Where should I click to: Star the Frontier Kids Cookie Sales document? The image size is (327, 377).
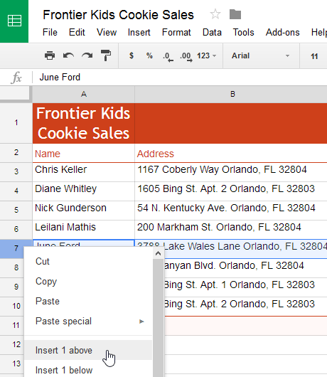click(215, 14)
